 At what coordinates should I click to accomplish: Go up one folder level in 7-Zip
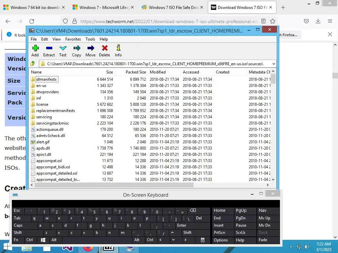click(x=33, y=64)
